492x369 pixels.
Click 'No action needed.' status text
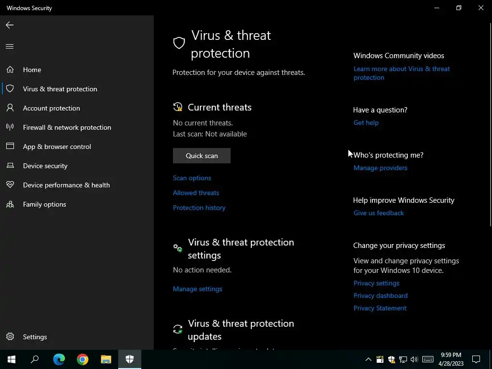[202, 270]
